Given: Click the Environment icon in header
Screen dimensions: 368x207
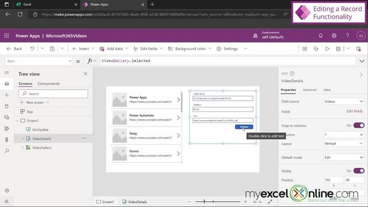Looking at the screenshot, I should (x=255, y=36).
